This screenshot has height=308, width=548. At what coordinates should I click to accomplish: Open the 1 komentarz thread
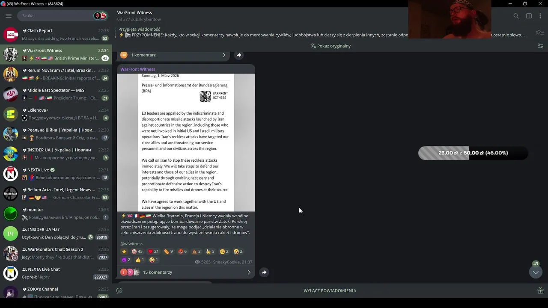pos(173,55)
